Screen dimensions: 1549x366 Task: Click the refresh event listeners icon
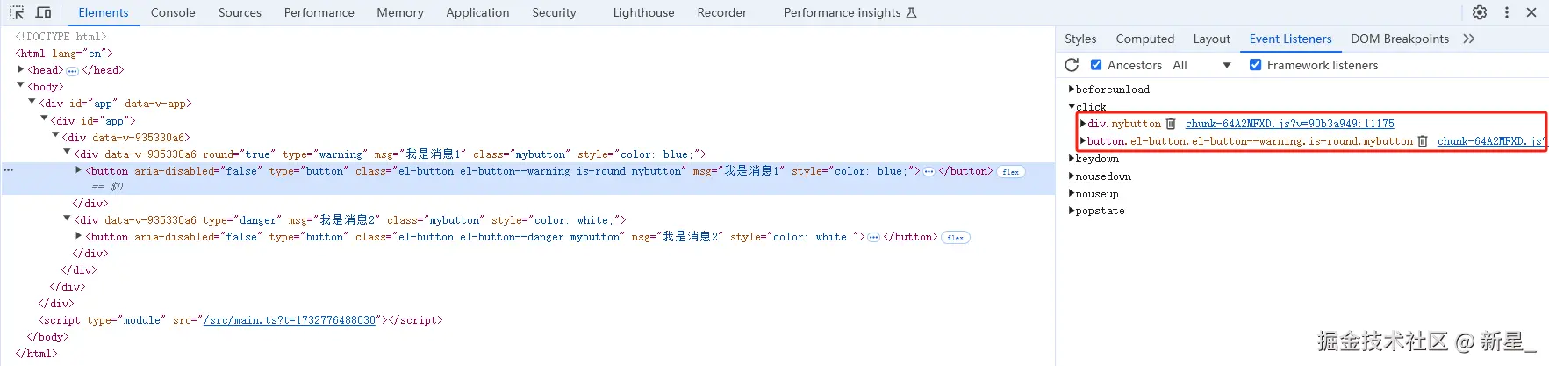pyautogui.click(x=1072, y=65)
